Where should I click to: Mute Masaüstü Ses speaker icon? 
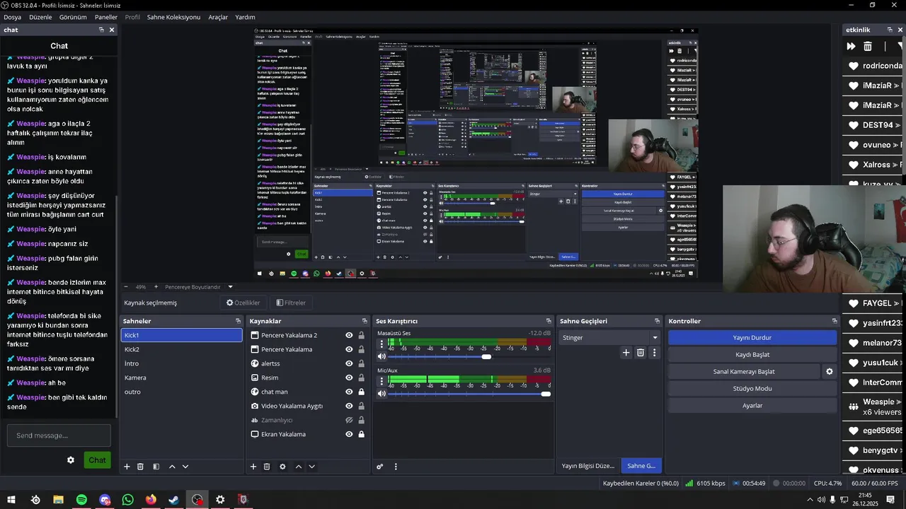382,356
